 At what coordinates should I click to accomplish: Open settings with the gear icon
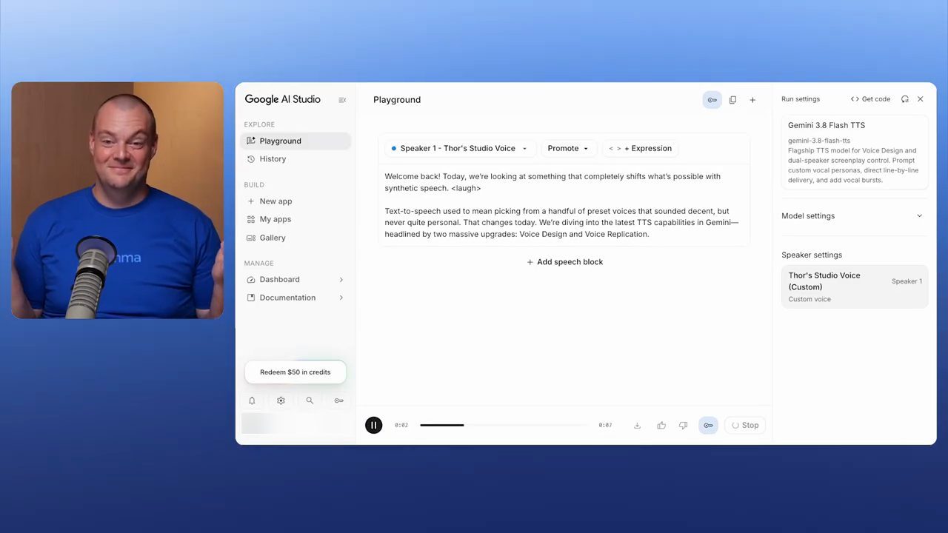[x=281, y=400]
